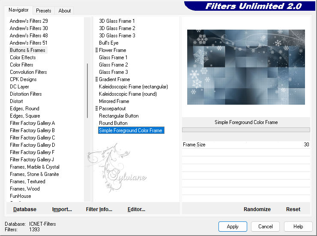Choose Mirrored Frame filter

pos(114,101)
